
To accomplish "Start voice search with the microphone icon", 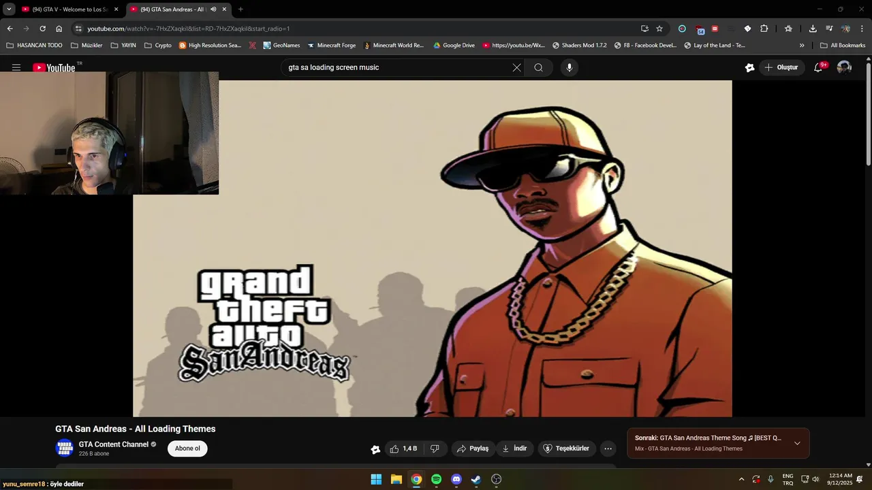I will [570, 67].
